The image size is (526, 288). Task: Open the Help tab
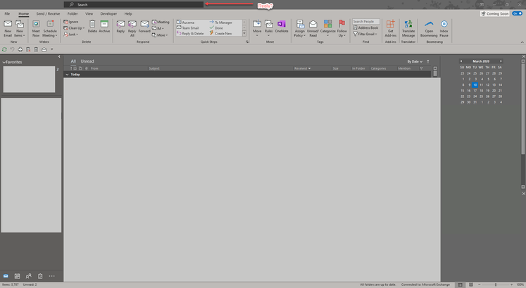(x=128, y=14)
